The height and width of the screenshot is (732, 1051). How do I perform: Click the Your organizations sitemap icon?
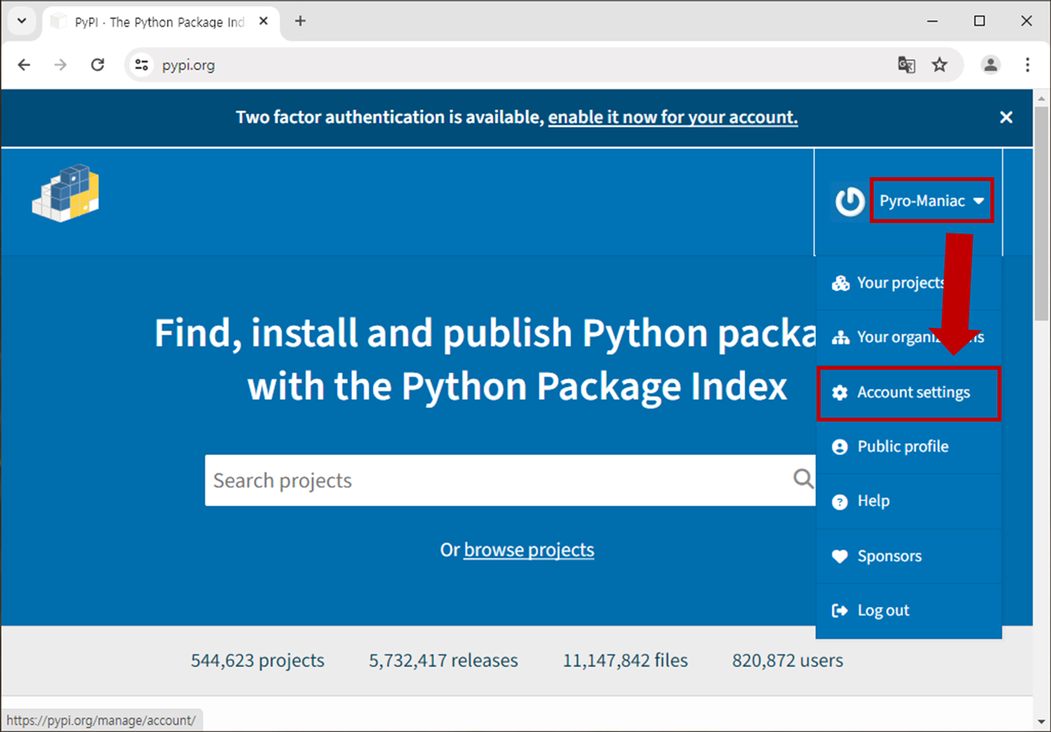[840, 338]
